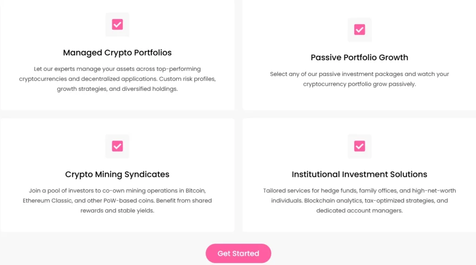Image resolution: width=476 pixels, height=265 pixels.
Task: Click the pink checkmark icon above Managed Crypto Portfolios
Action: click(x=117, y=25)
